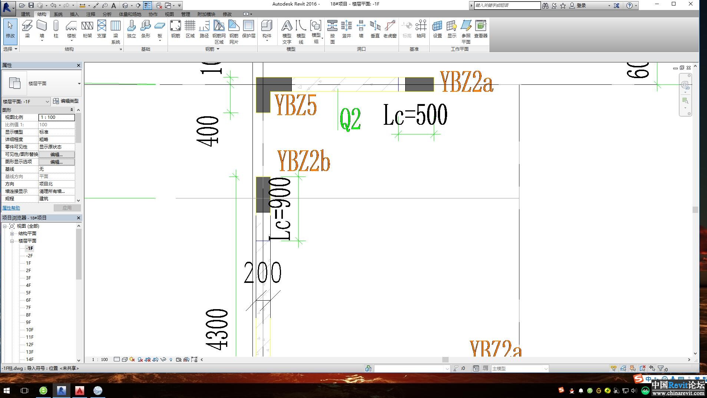Click the 视图比例 1:100 input field
Screen dimensions: 707x398
point(56,117)
